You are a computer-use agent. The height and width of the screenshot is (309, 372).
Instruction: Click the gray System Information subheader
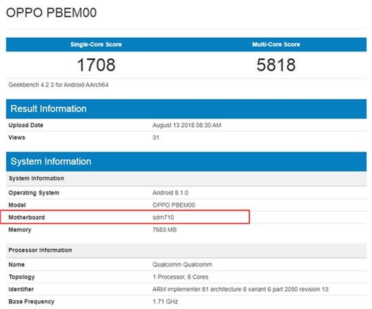click(186, 179)
